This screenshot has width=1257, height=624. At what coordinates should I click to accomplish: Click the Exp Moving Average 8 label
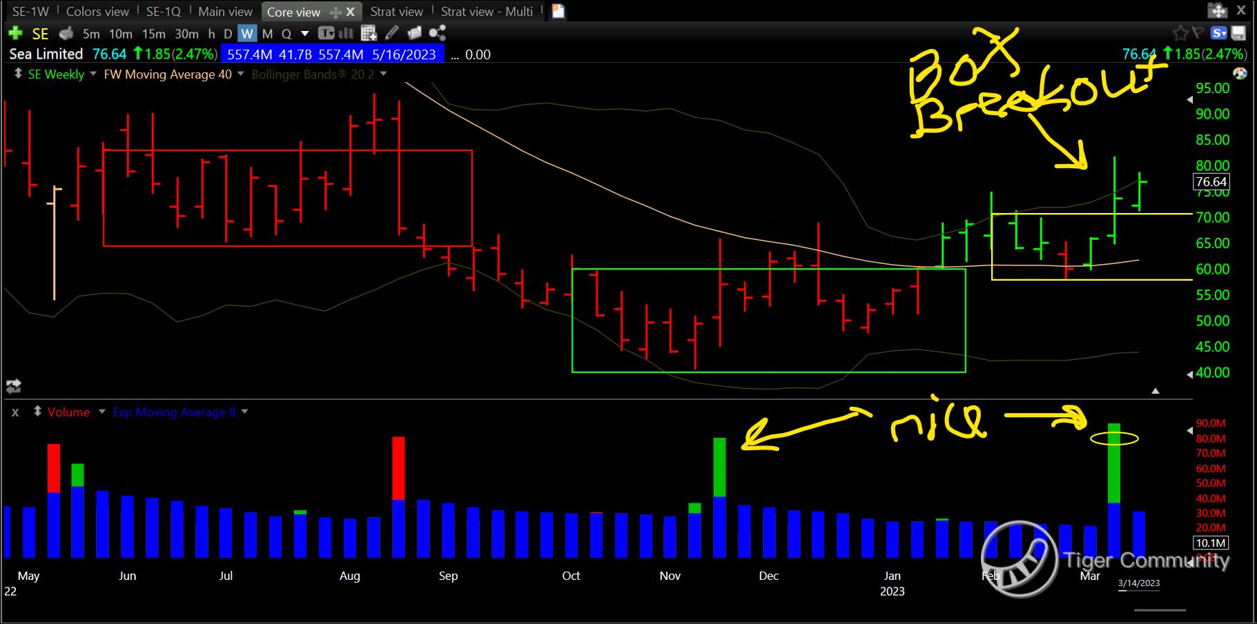(x=174, y=412)
